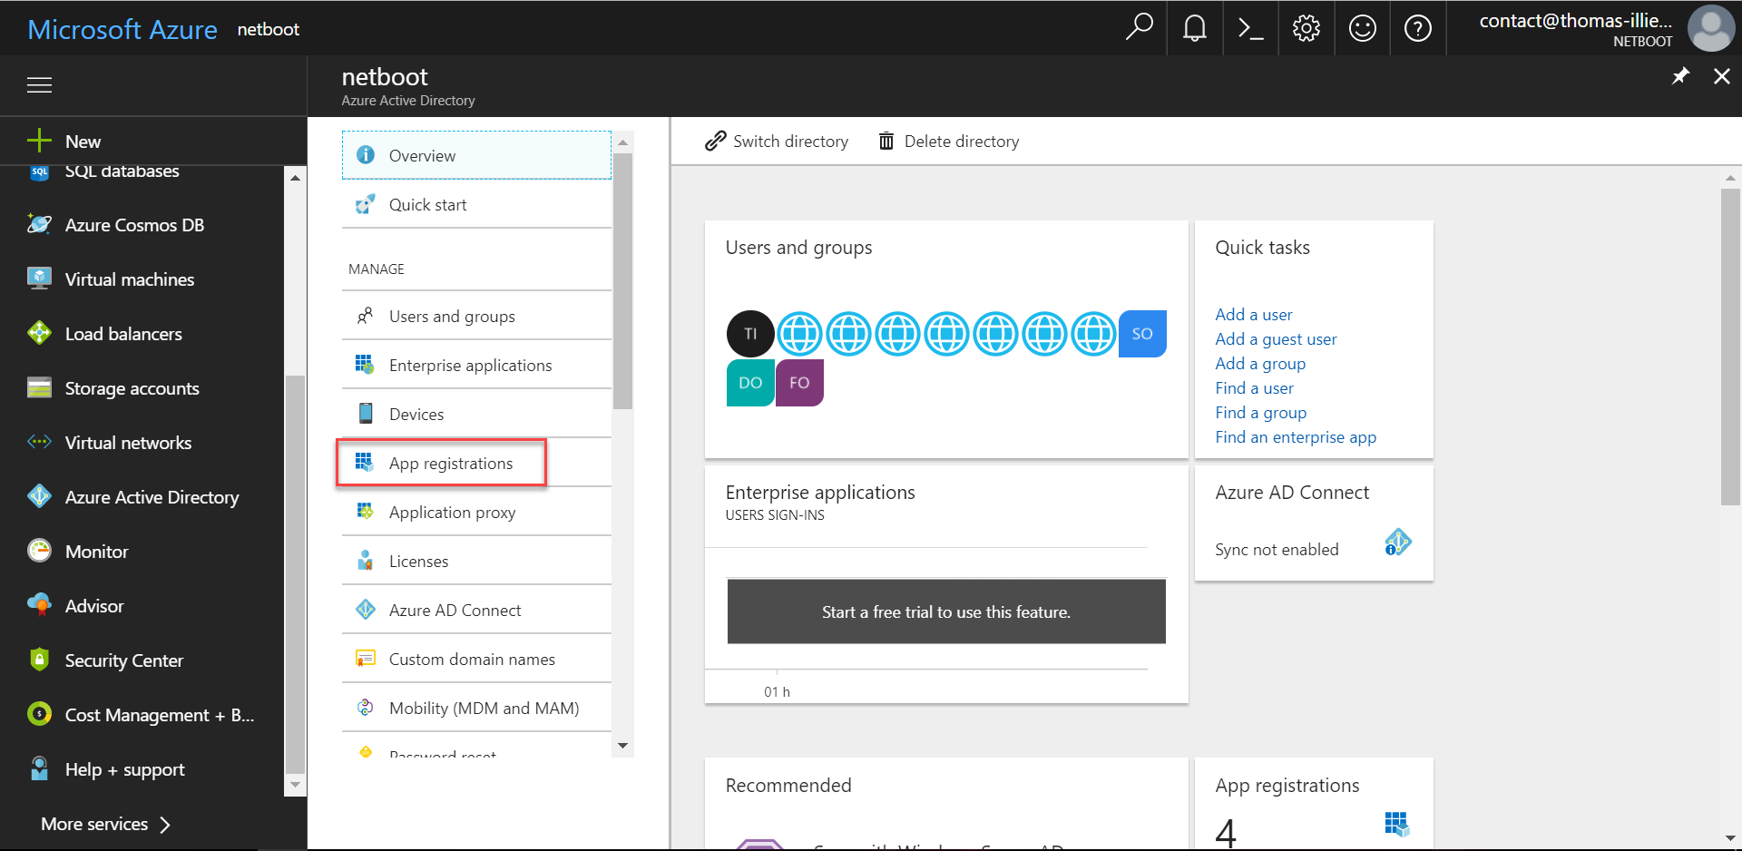Image resolution: width=1742 pixels, height=851 pixels.
Task: Open the notifications bell
Action: click(x=1195, y=28)
